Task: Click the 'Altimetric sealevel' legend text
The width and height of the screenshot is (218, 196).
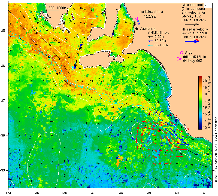Action: pyautogui.click(x=195, y=5)
